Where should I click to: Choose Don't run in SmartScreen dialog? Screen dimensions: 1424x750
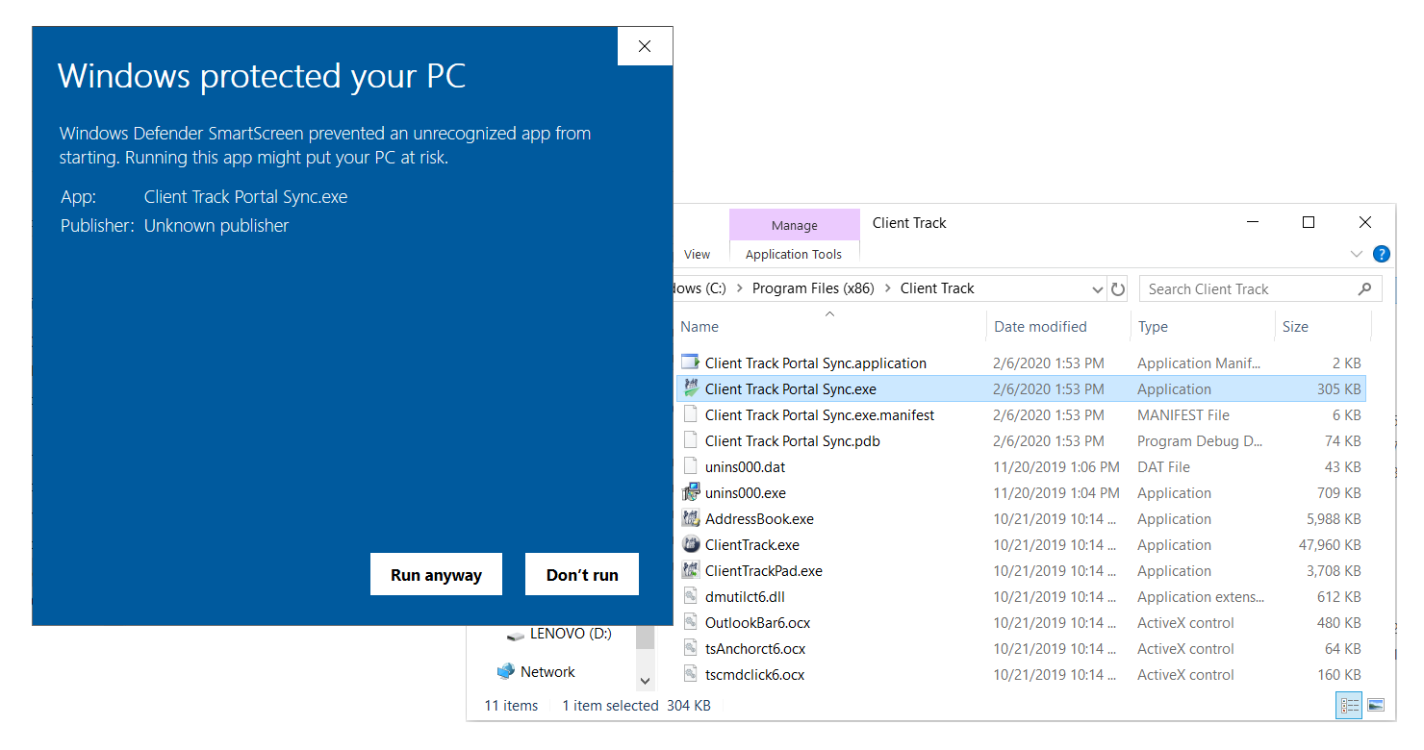click(x=582, y=574)
